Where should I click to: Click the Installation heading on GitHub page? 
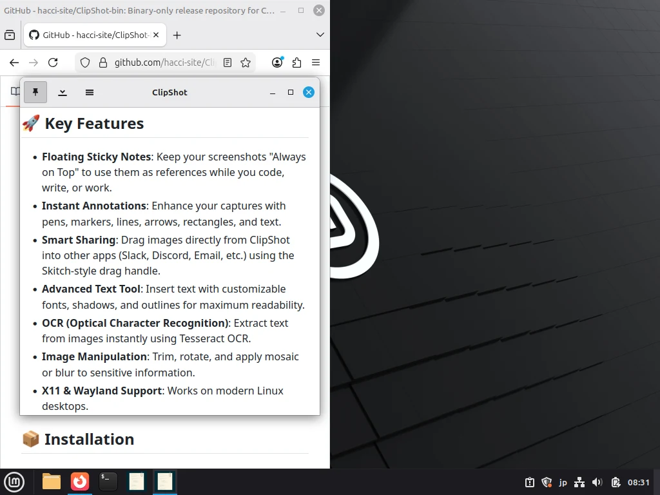pos(89,440)
